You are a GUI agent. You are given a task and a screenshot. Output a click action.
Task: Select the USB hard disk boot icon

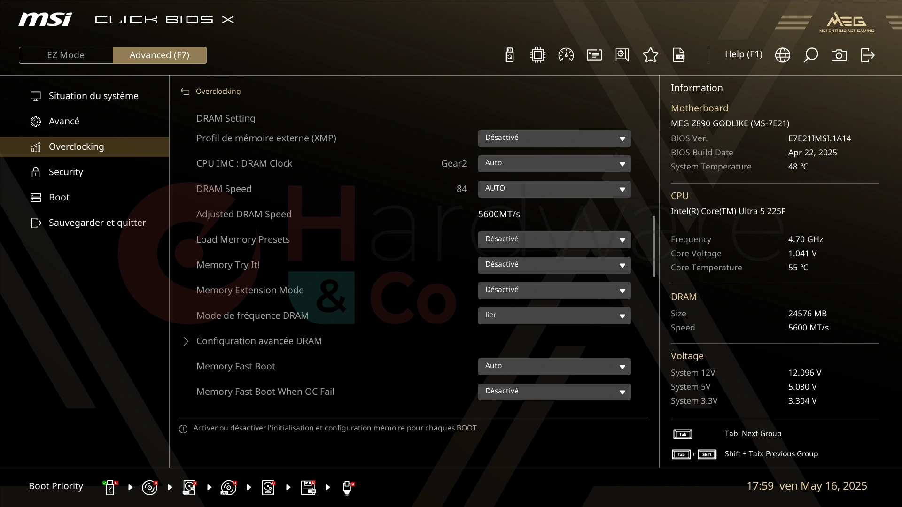(189, 487)
